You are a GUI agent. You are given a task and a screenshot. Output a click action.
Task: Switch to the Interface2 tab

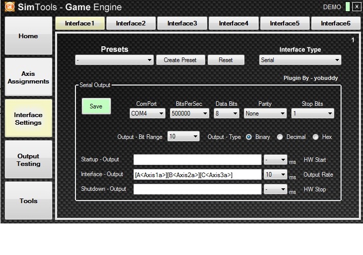coord(131,23)
